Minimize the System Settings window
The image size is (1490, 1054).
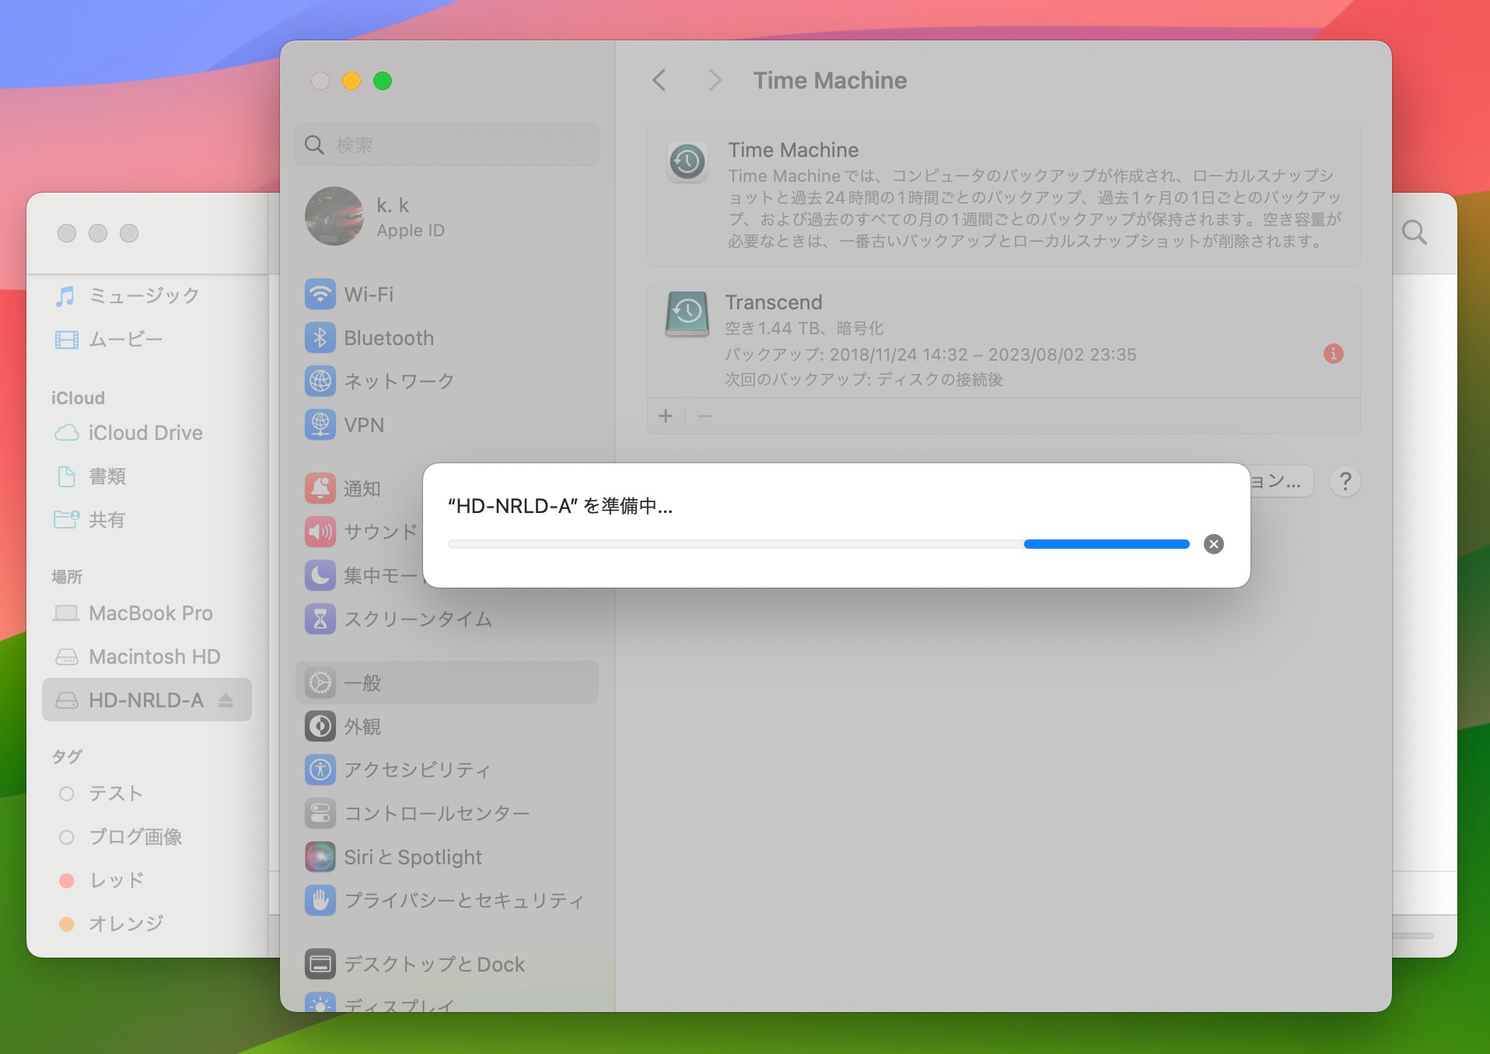[x=352, y=81]
